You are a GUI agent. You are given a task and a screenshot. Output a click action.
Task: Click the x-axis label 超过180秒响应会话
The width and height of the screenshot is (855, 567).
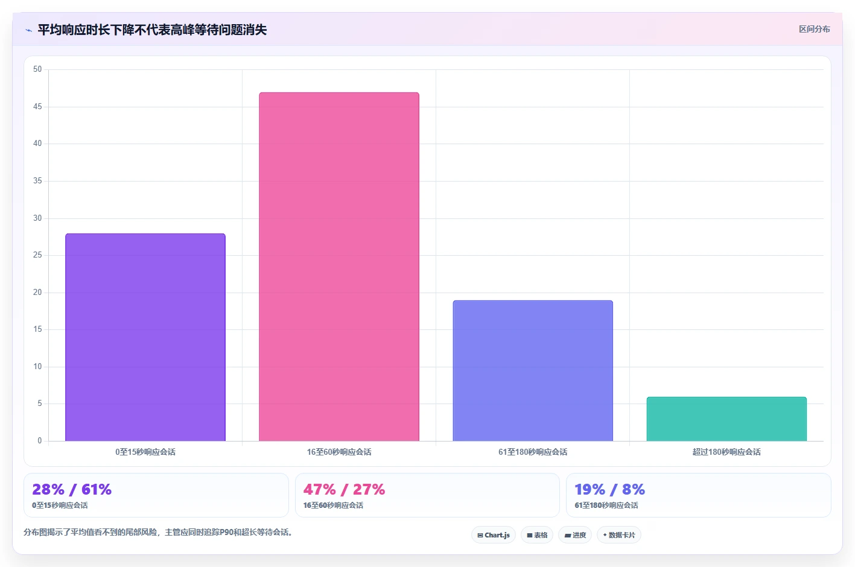(726, 452)
